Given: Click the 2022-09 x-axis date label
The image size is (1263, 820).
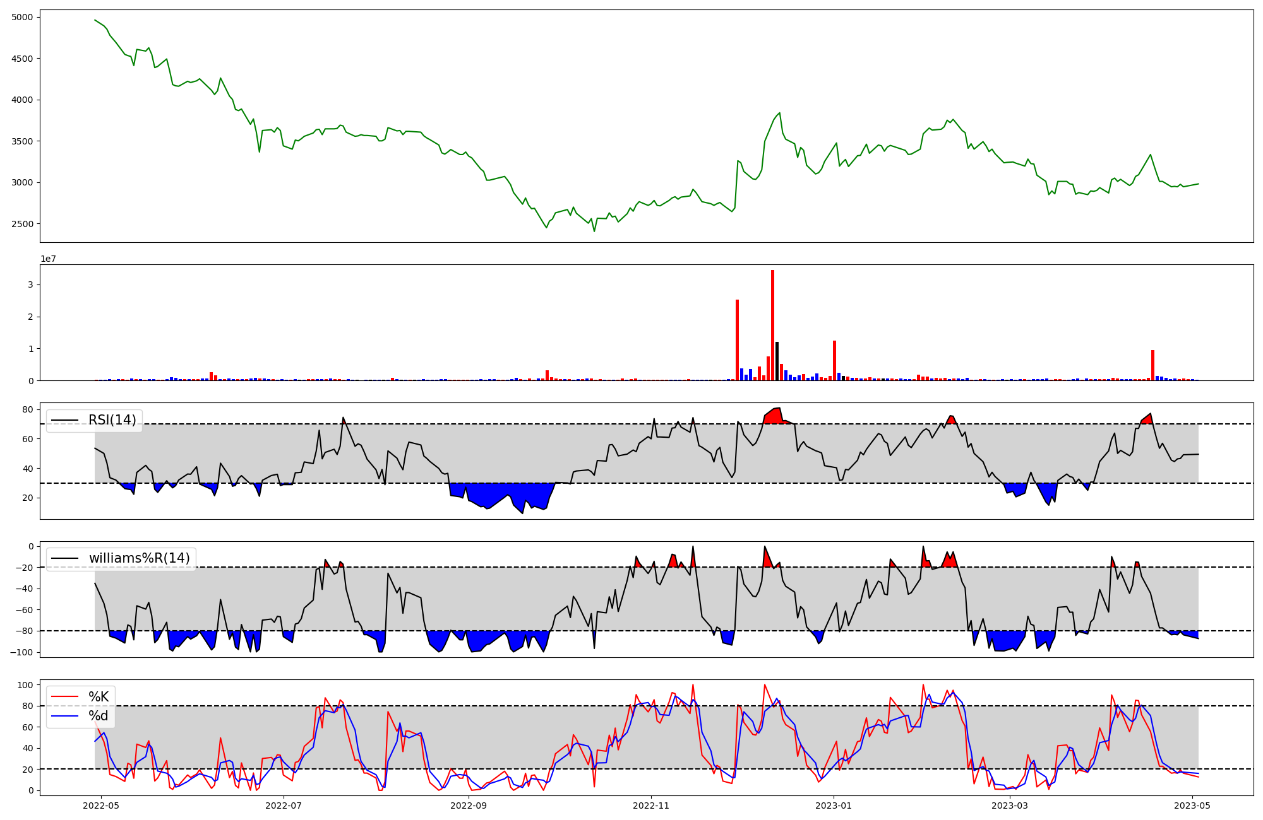Looking at the screenshot, I should pos(469,805).
